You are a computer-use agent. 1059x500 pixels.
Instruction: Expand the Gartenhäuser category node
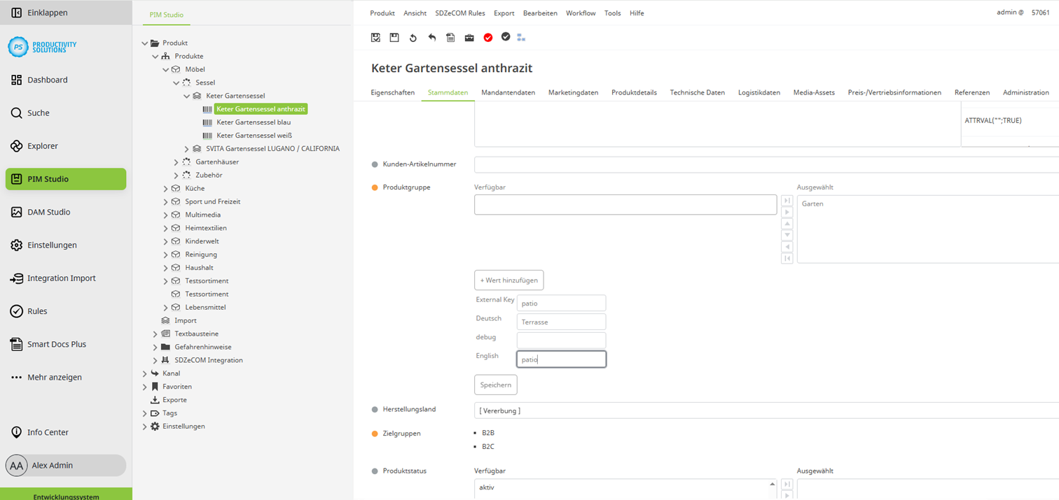click(x=176, y=162)
